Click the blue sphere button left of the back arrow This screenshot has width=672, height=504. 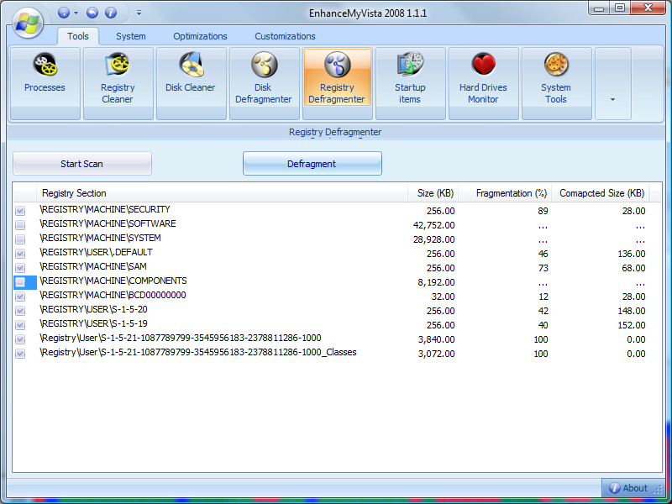(64, 13)
